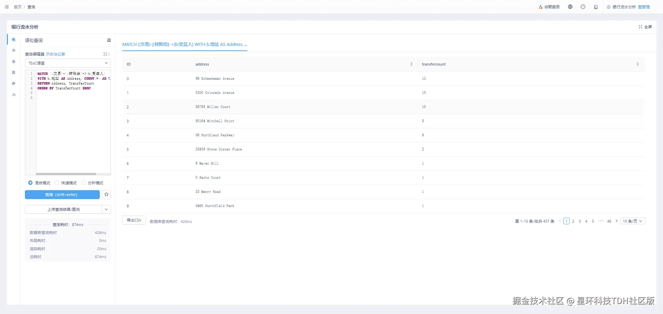
Task: Sort the transfercount column with sort arrows
Action: tap(637, 64)
